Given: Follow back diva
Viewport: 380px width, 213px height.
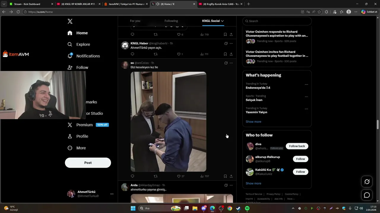Looking at the screenshot, I should pyautogui.click(x=297, y=146).
